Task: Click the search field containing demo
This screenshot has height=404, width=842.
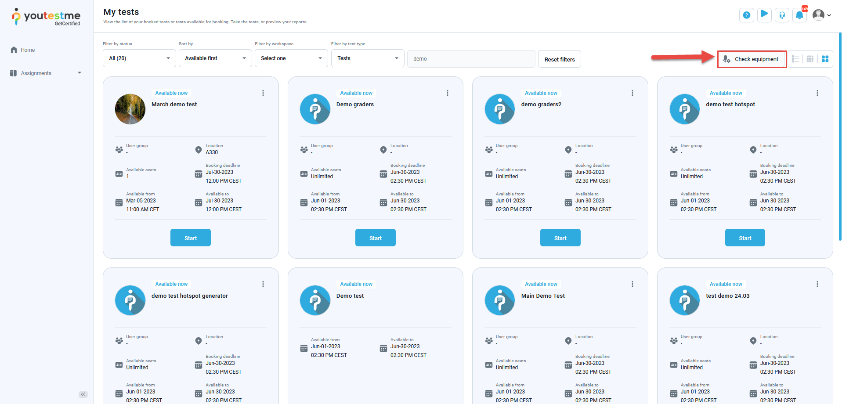Action: (471, 59)
